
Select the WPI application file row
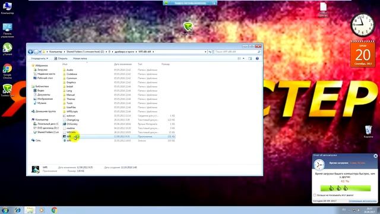click(x=119, y=136)
